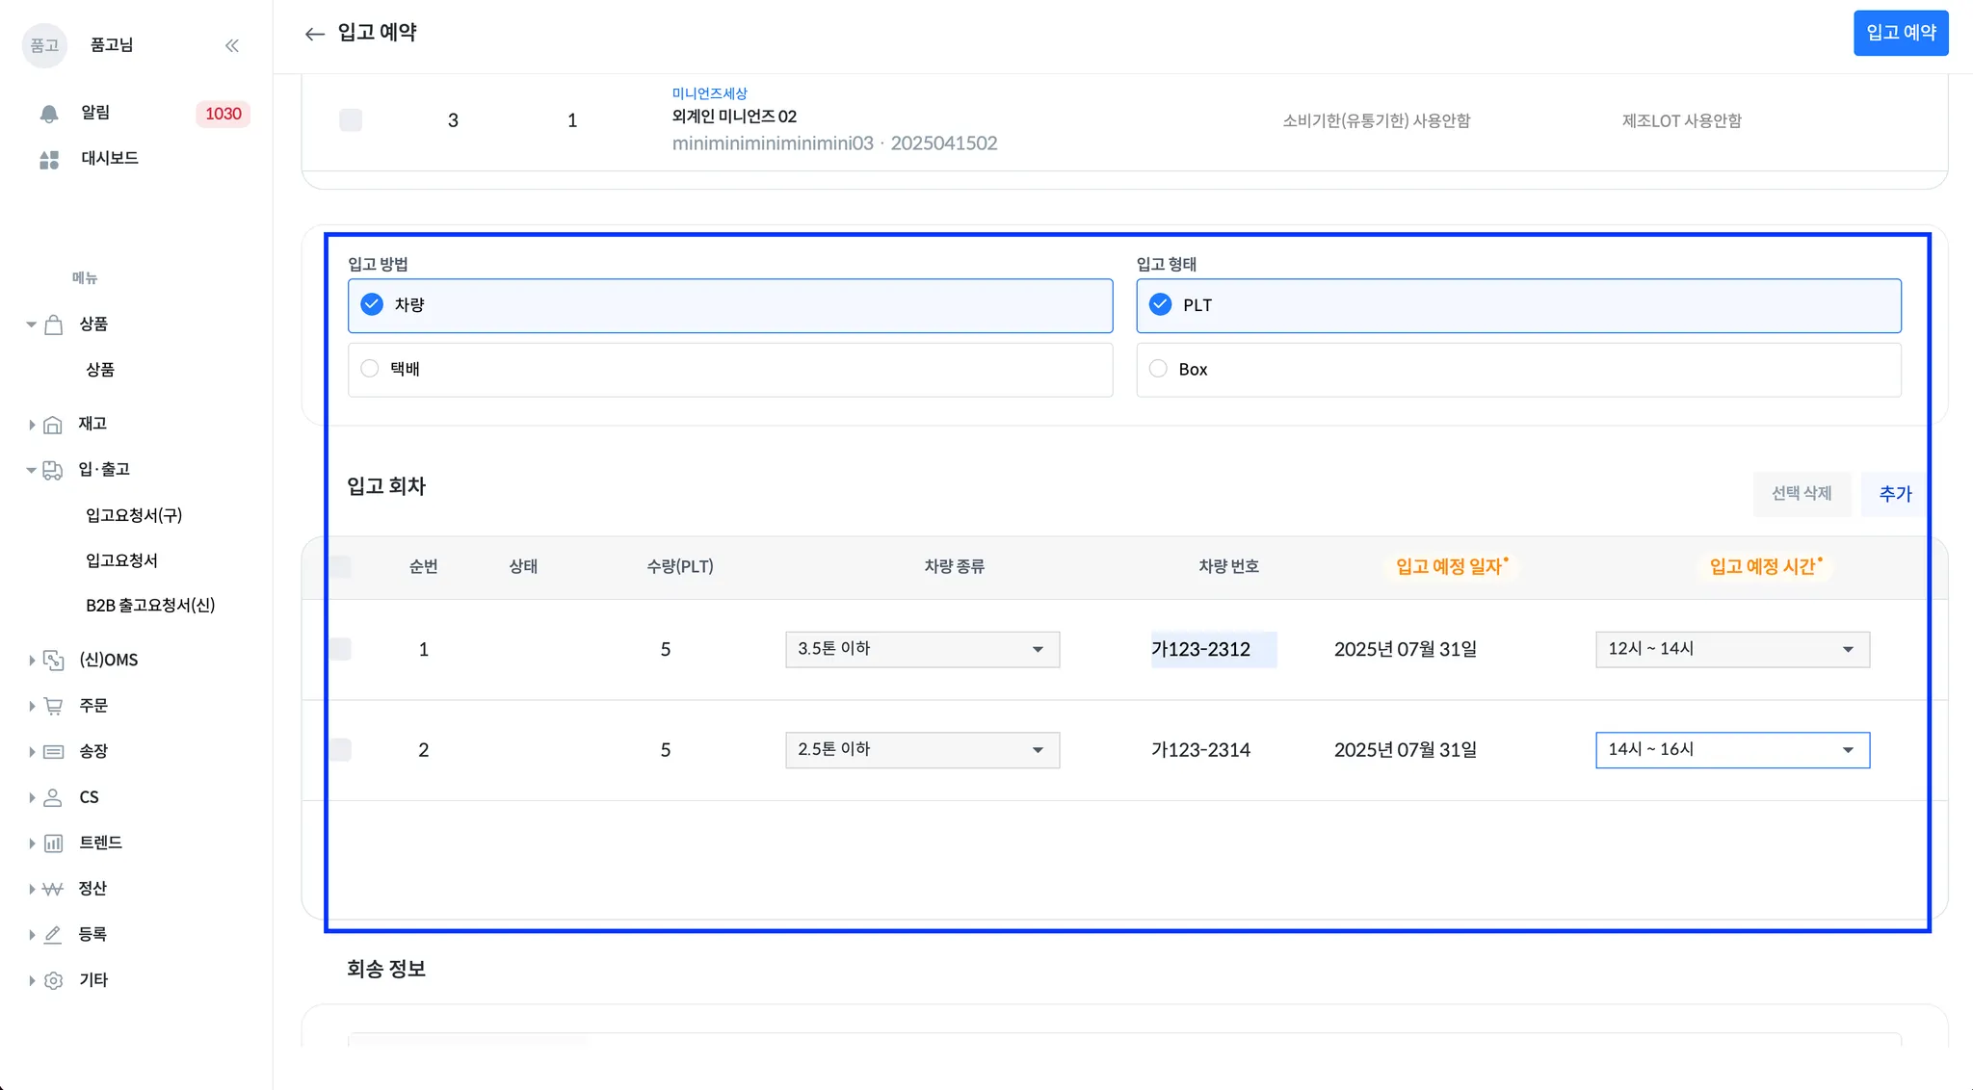
Task: Click the 가123-2312 vehicle number field
Action: [x=1212, y=649]
